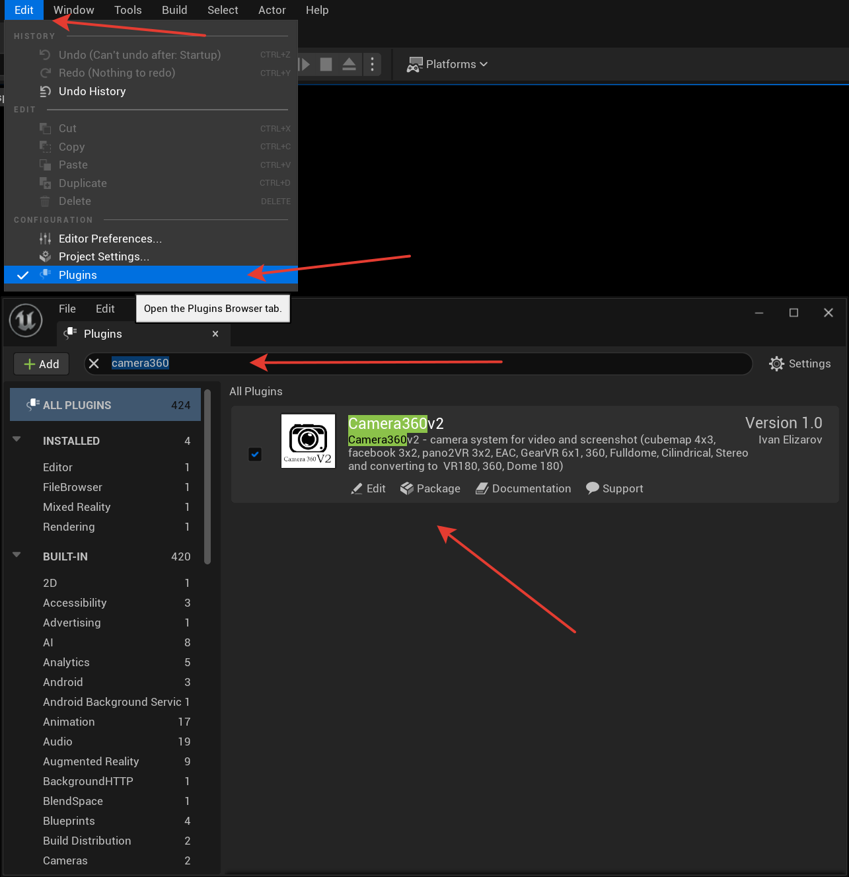849x877 pixels.
Task: Open the Build menu
Action: (x=174, y=10)
